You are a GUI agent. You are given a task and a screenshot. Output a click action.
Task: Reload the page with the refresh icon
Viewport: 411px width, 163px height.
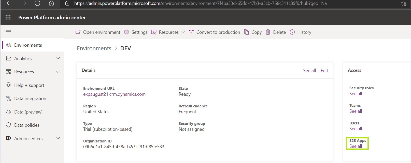click(x=37, y=3)
